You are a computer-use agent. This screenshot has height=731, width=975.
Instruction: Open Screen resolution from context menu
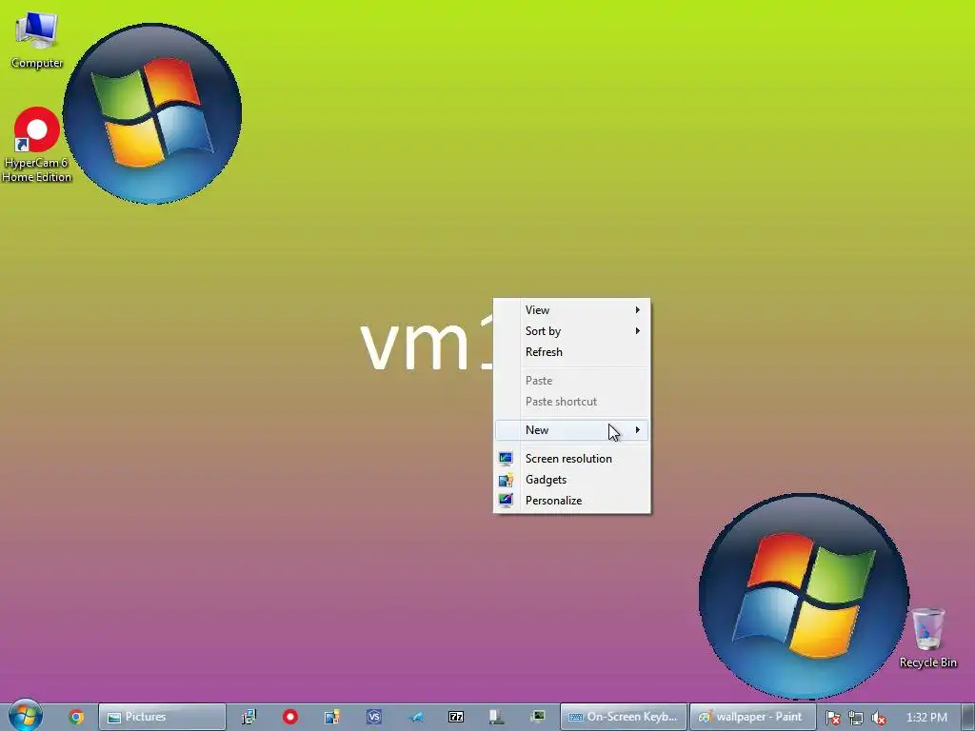(x=571, y=459)
